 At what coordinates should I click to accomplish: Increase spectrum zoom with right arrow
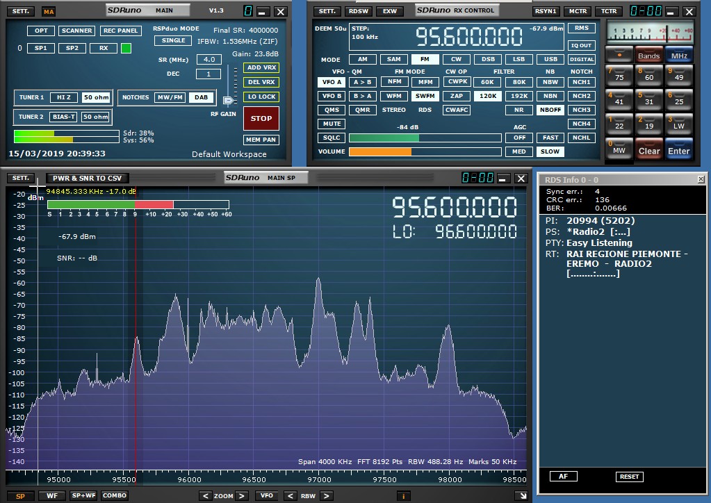pos(242,496)
